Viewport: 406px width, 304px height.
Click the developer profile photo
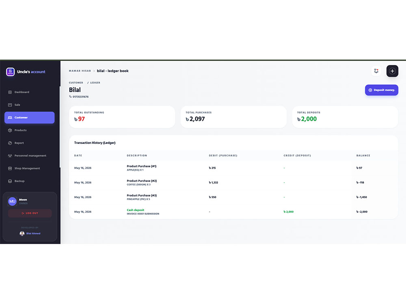pos(22,233)
